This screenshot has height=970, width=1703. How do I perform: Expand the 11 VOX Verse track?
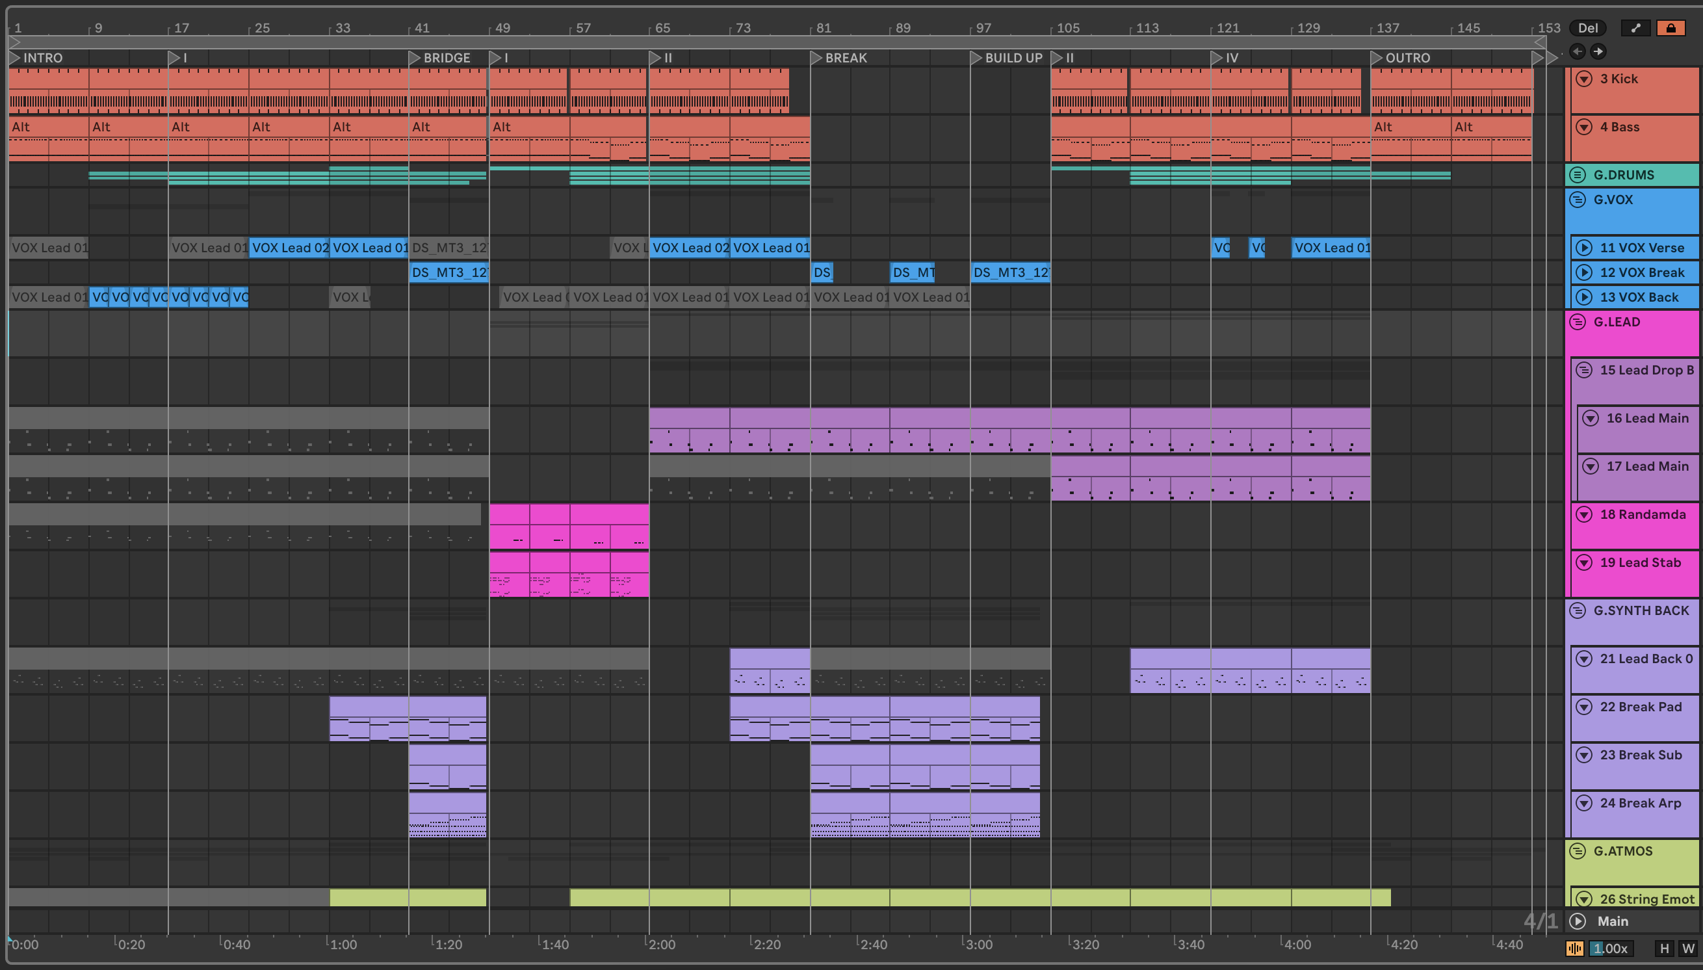1584,248
